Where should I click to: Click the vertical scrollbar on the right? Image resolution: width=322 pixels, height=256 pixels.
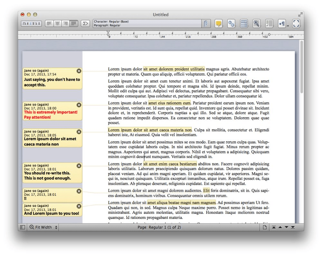(301, 68)
